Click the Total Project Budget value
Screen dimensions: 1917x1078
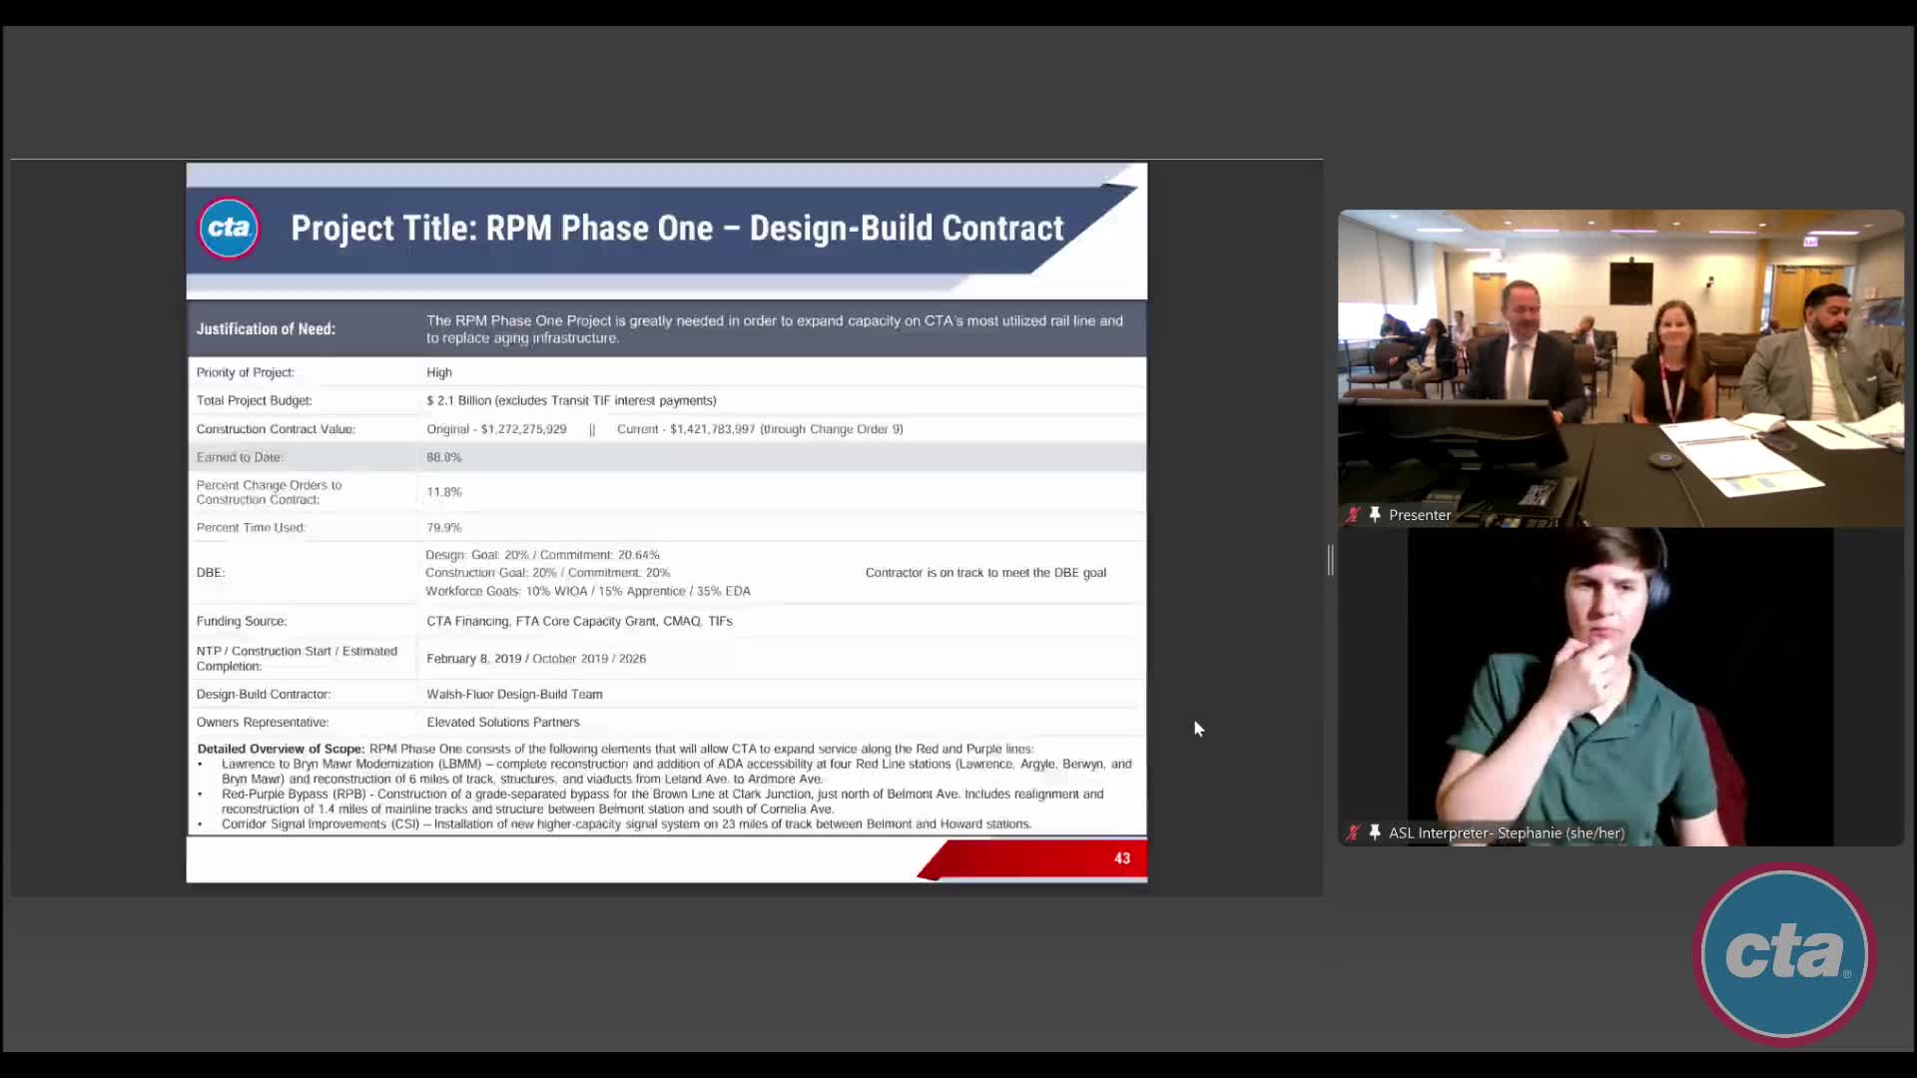pos(571,400)
